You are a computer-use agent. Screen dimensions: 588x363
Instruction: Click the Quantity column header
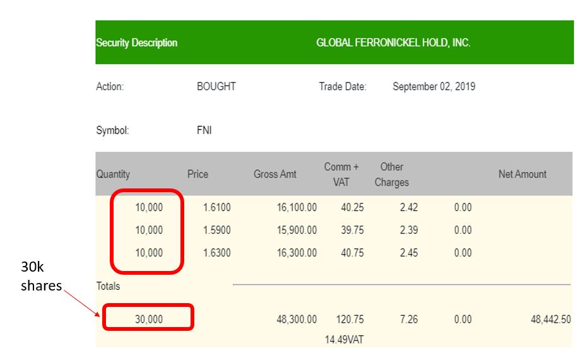click(x=113, y=174)
